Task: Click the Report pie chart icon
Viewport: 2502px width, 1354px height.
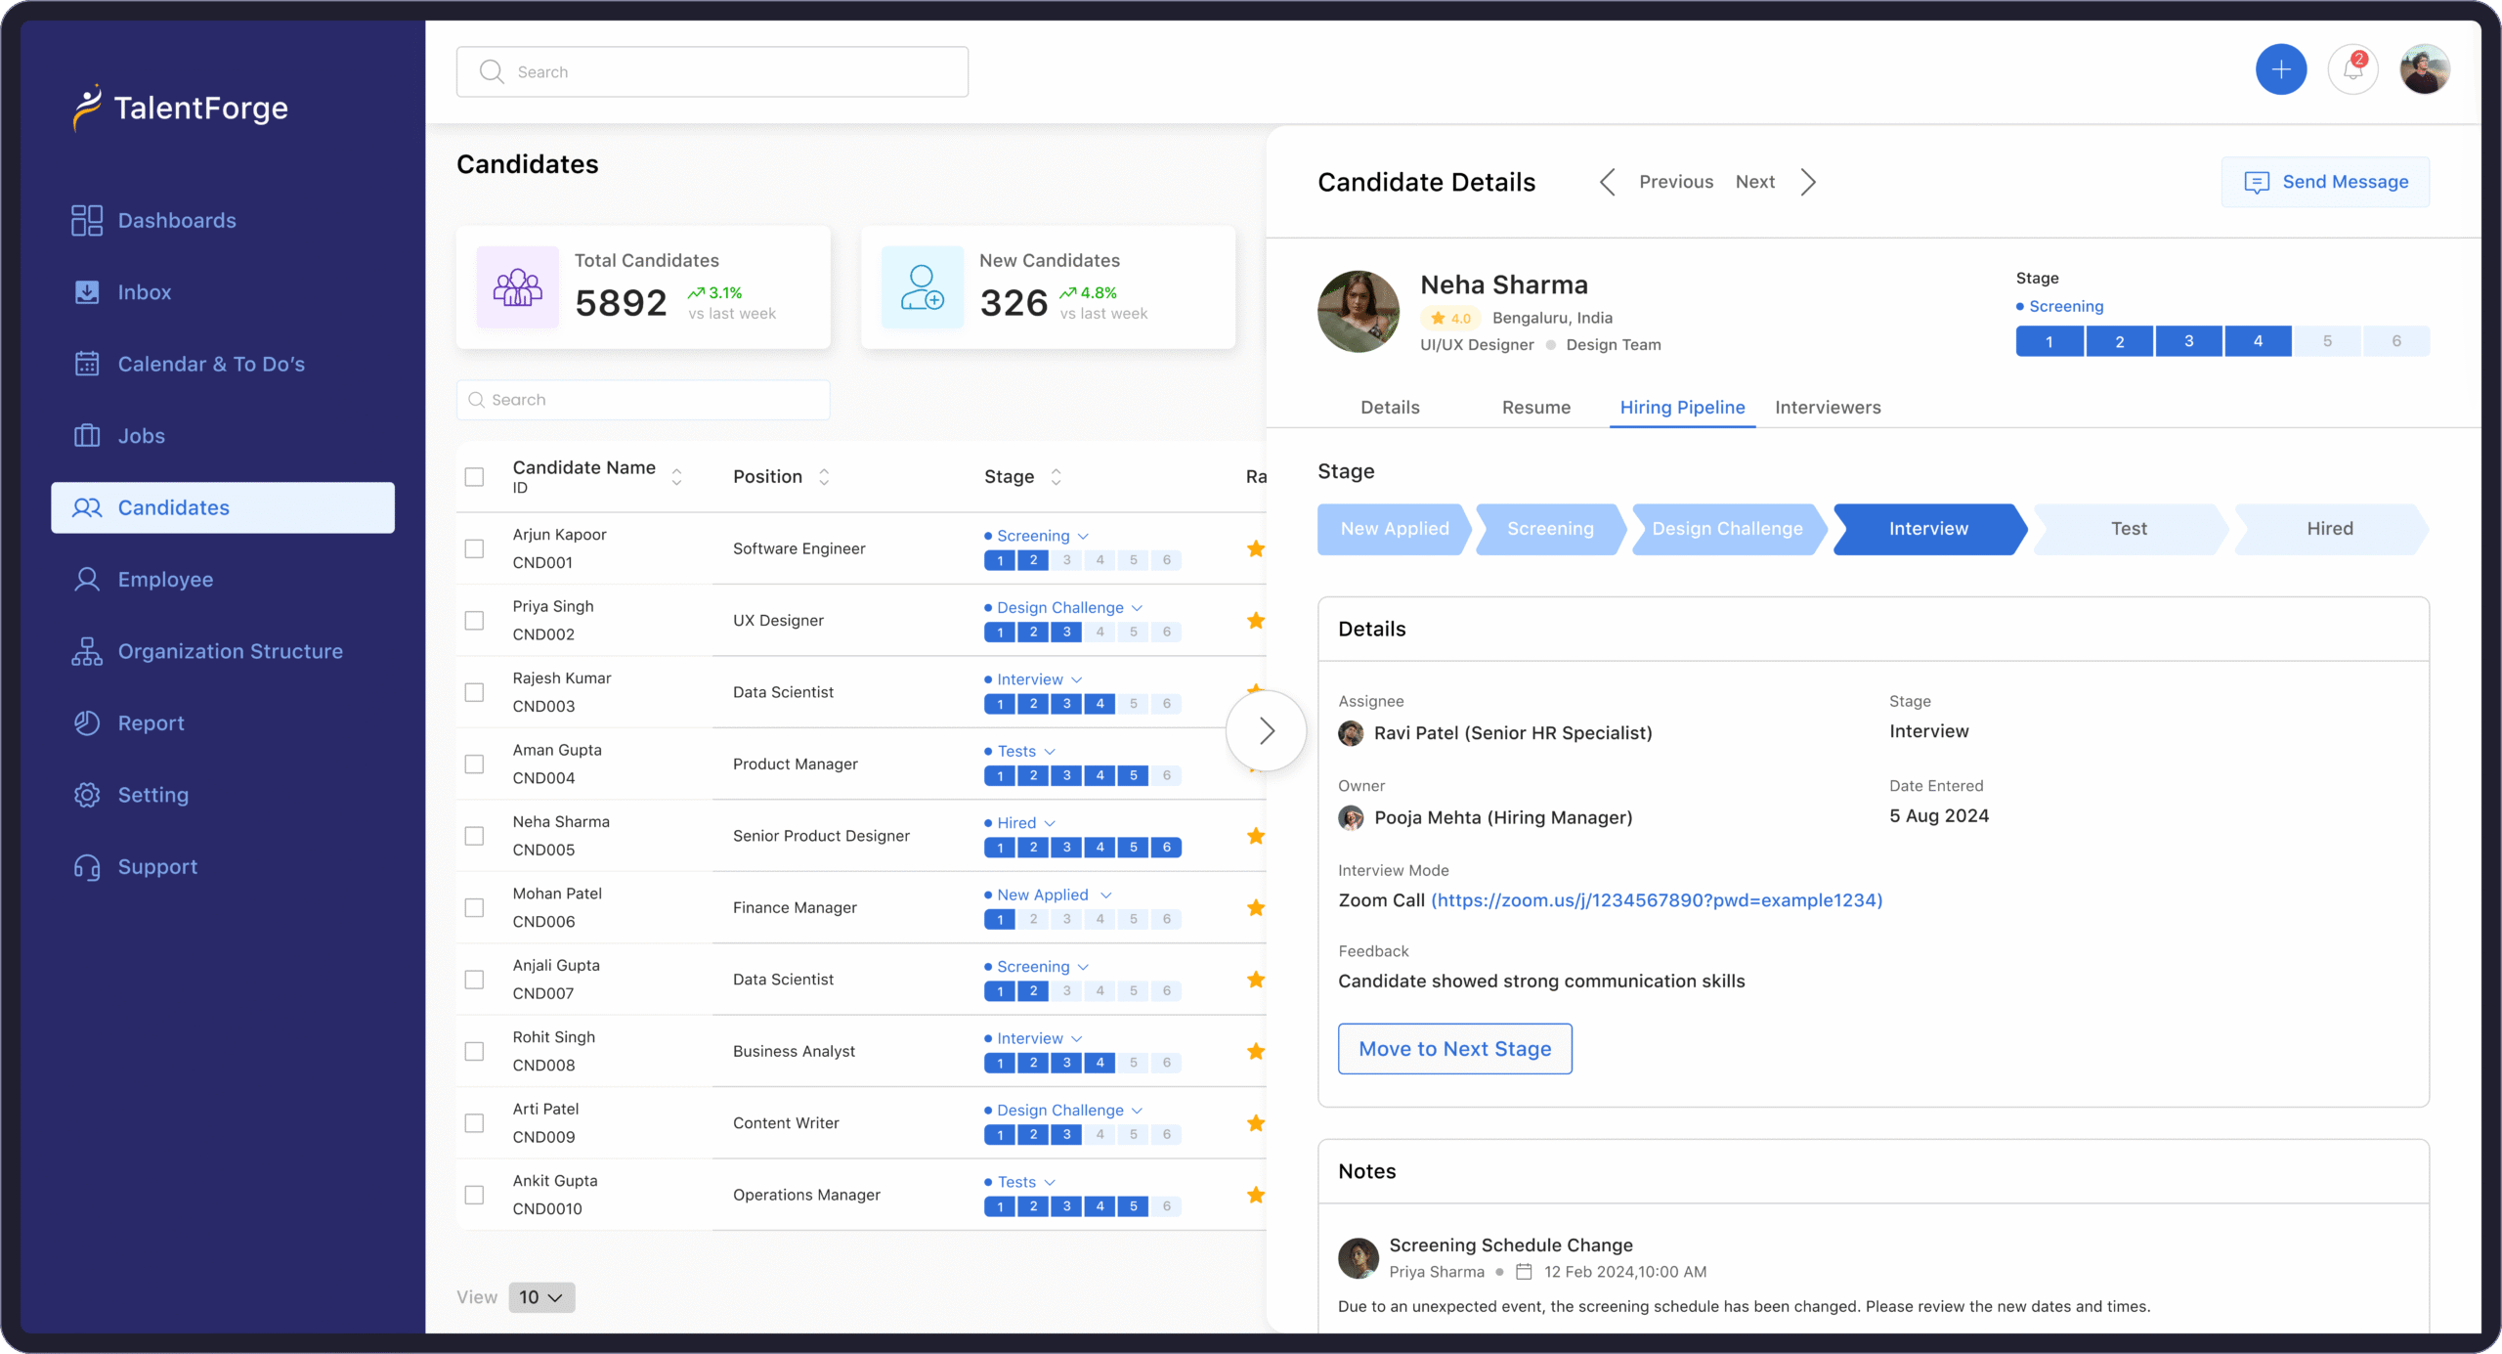Action: pyautogui.click(x=87, y=722)
